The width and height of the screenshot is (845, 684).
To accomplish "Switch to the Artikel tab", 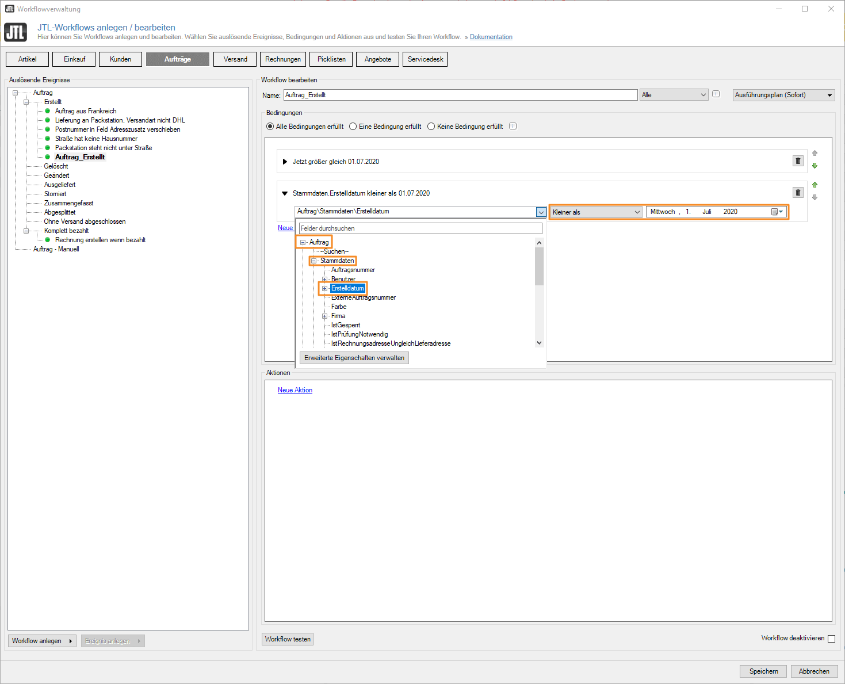I will click(27, 59).
